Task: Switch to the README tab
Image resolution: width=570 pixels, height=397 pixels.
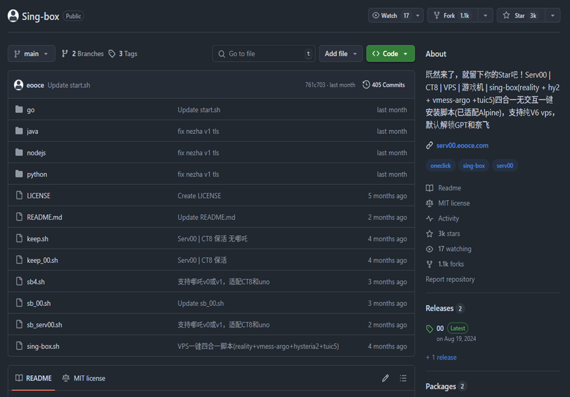Action: tap(33, 378)
